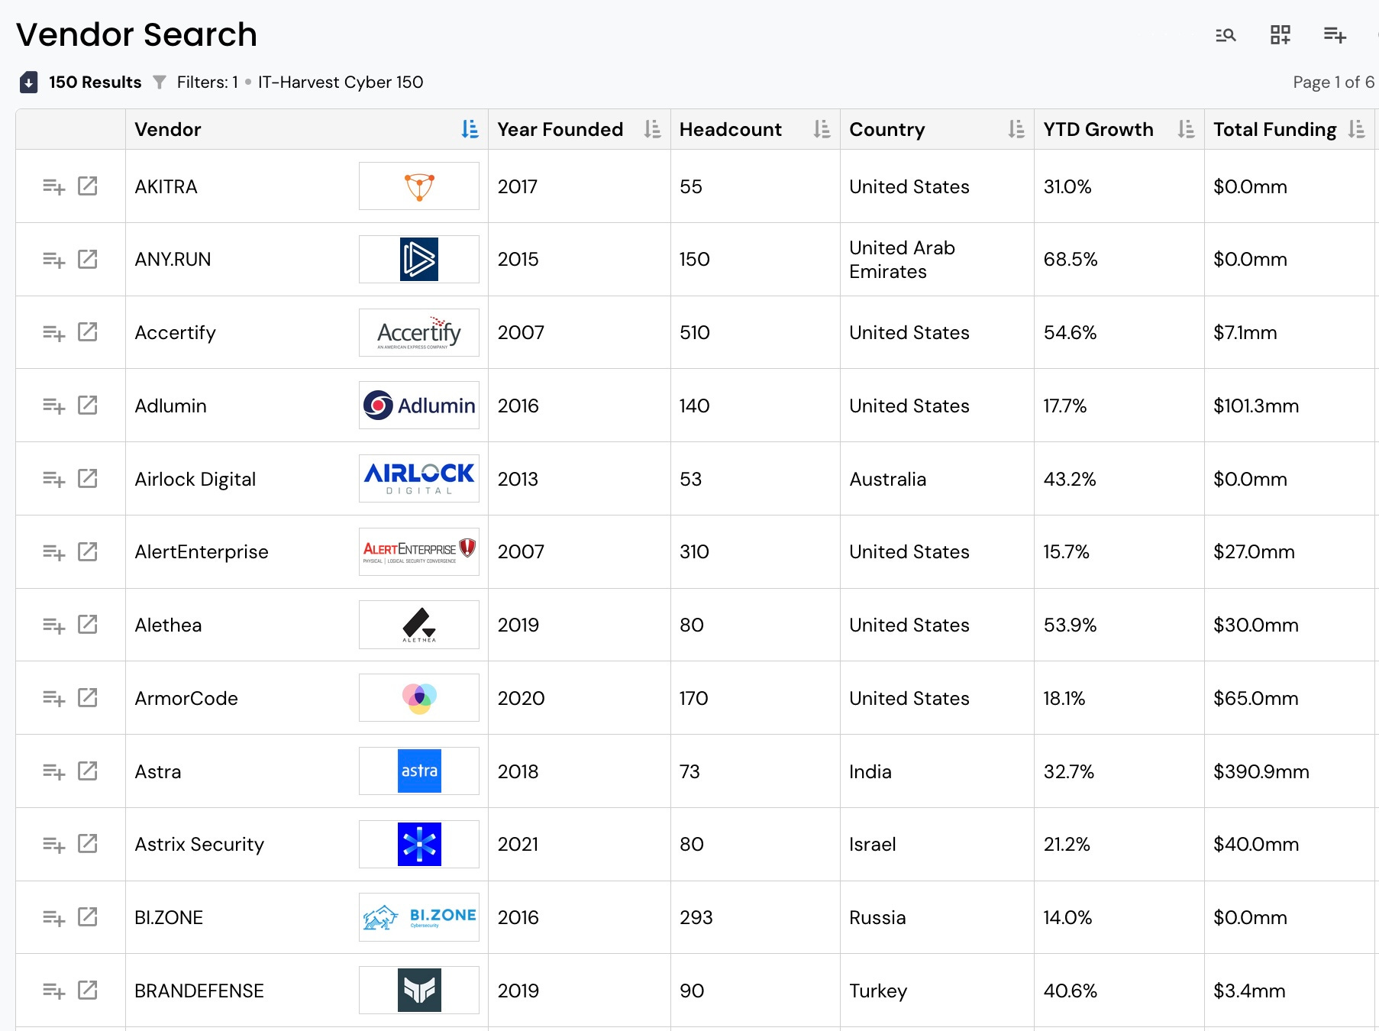The height and width of the screenshot is (1031, 1379).
Task: Open Alethea external link icon
Action: (88, 624)
